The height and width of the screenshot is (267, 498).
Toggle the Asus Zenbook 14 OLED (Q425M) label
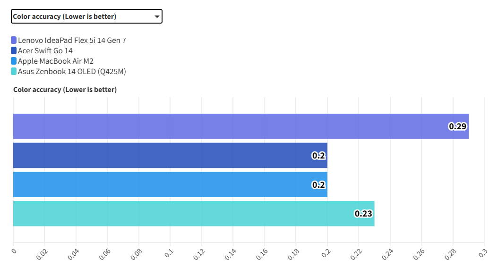[x=72, y=72]
